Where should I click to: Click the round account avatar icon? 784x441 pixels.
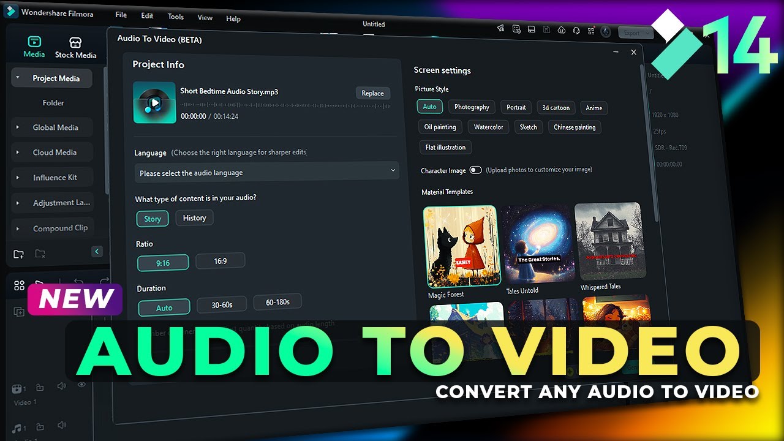coord(606,32)
